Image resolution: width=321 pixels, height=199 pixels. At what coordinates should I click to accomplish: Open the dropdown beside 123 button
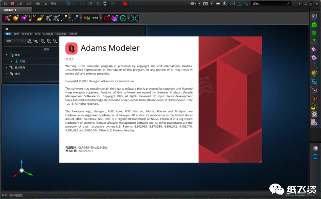coord(101,18)
